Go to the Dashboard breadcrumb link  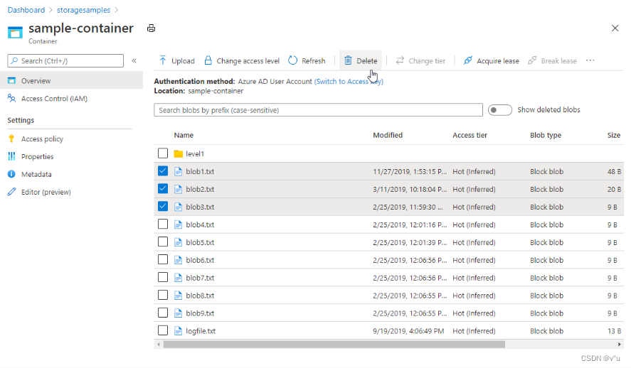point(26,10)
